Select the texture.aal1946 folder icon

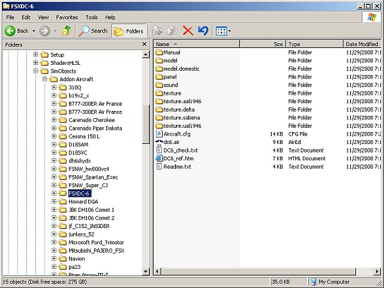pyautogui.click(x=159, y=101)
